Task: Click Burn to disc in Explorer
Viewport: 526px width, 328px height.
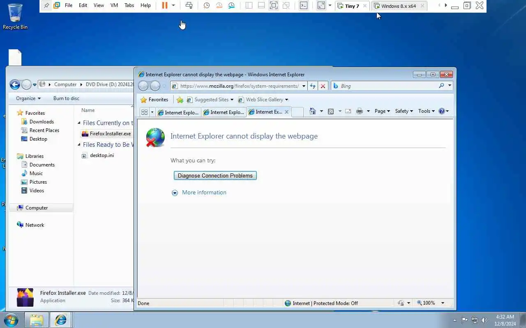Action: pyautogui.click(x=66, y=98)
